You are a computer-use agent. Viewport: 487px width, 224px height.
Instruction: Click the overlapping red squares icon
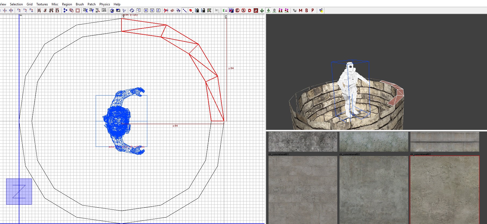[71, 10]
